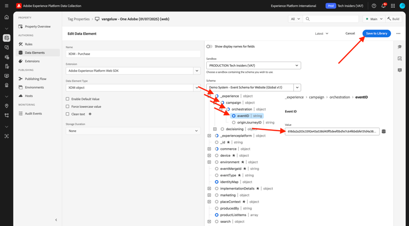Viewport: 409px width, 226px height.
Task: Select the originJourneyID radio circle
Action: tap(234, 123)
